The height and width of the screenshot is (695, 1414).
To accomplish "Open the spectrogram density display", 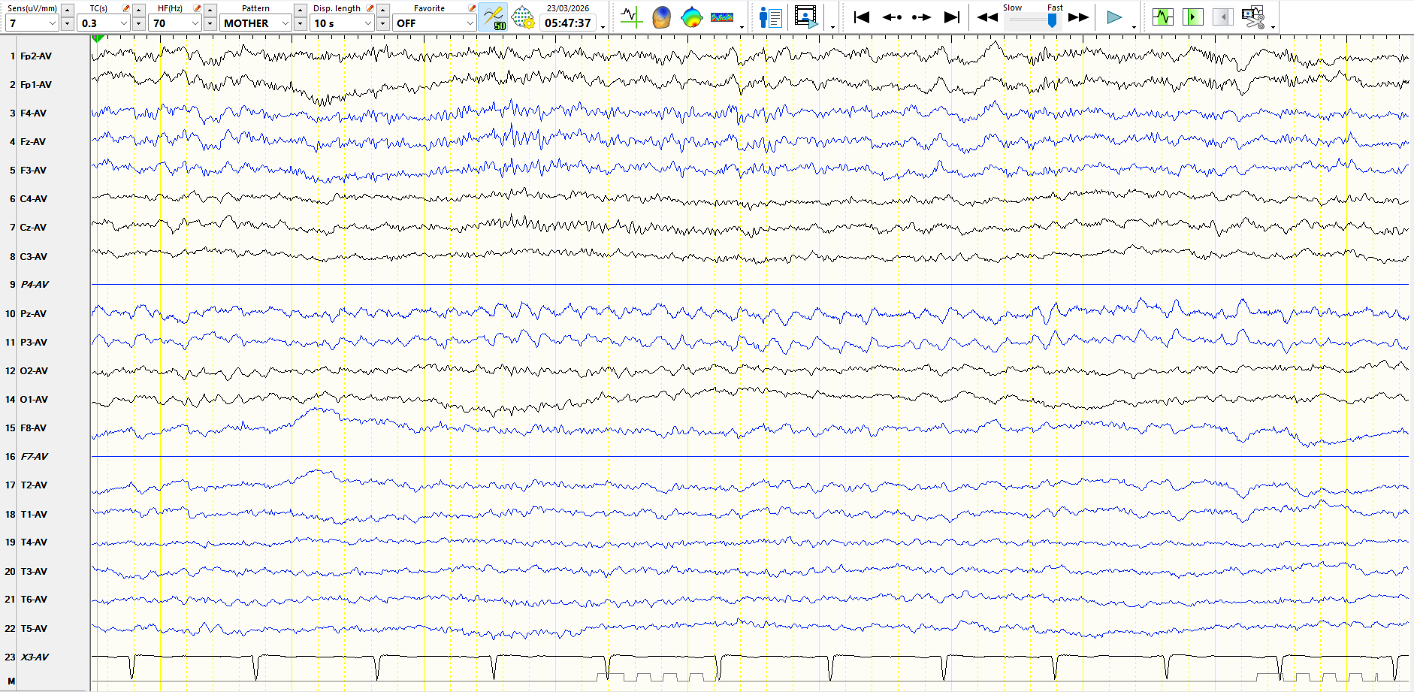I will [722, 17].
